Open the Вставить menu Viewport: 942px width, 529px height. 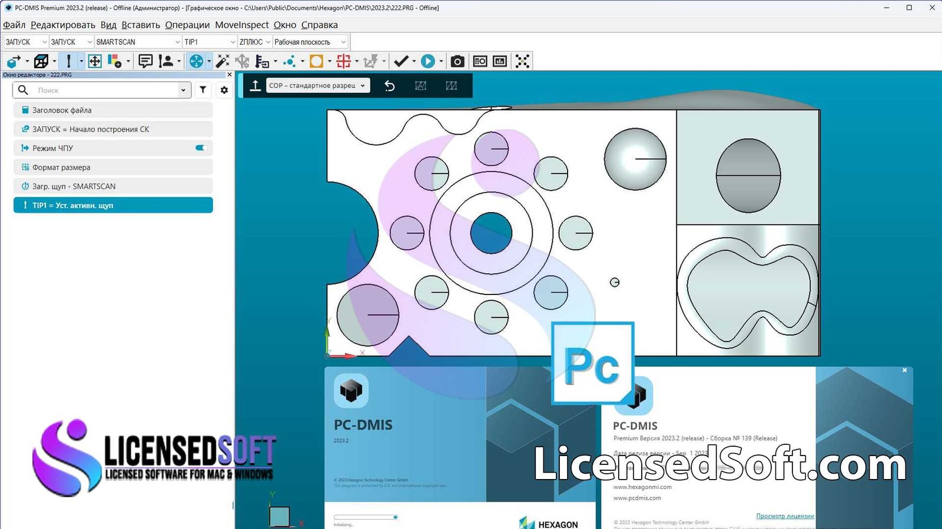coord(141,25)
